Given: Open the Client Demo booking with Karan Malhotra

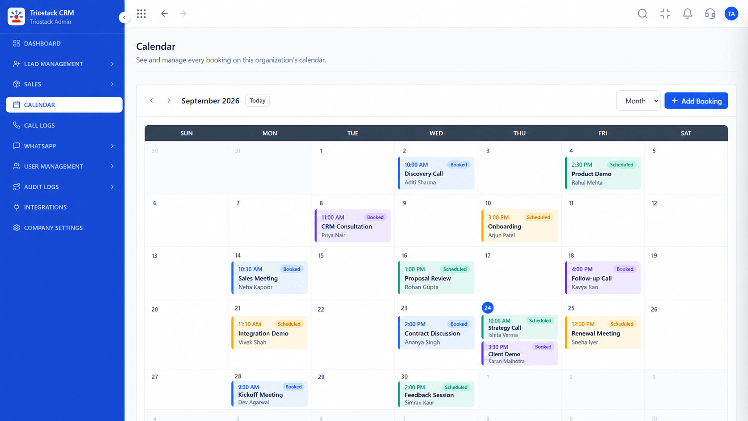Looking at the screenshot, I should (520, 353).
